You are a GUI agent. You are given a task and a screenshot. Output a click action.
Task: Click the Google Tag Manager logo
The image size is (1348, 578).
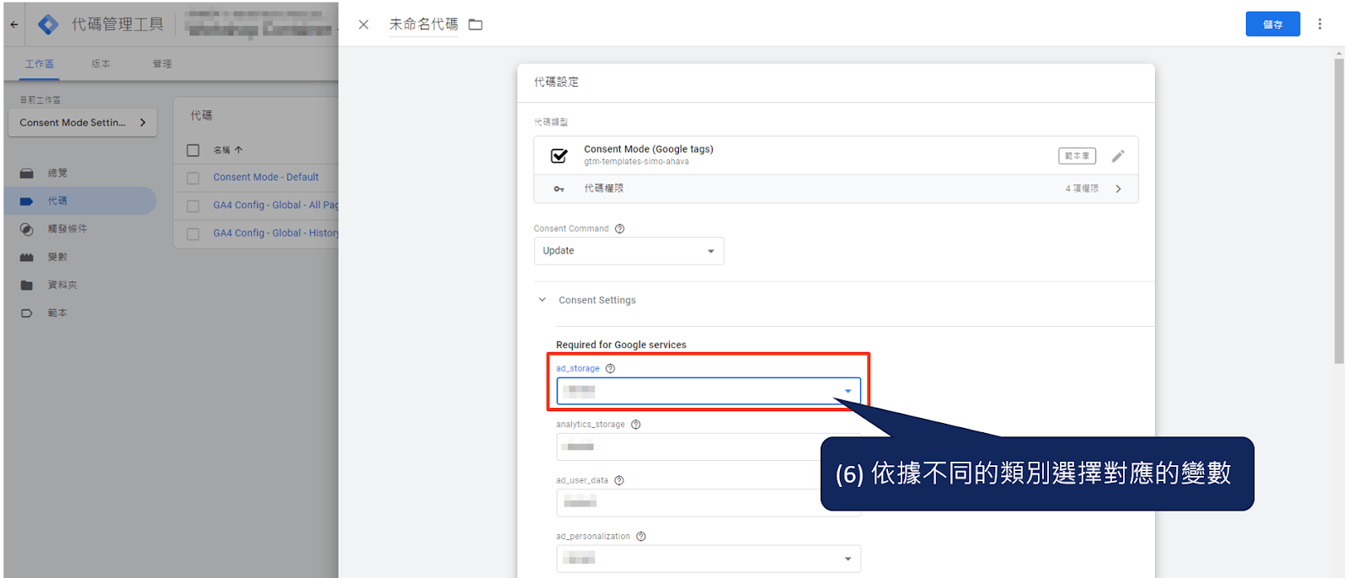click(x=49, y=24)
